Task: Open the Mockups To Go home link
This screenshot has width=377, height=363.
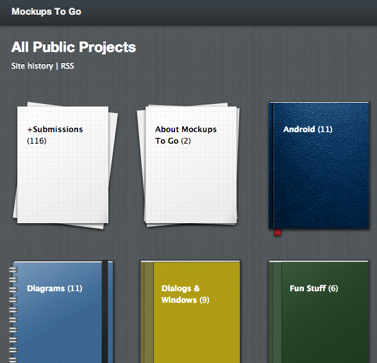Action: 46,12
